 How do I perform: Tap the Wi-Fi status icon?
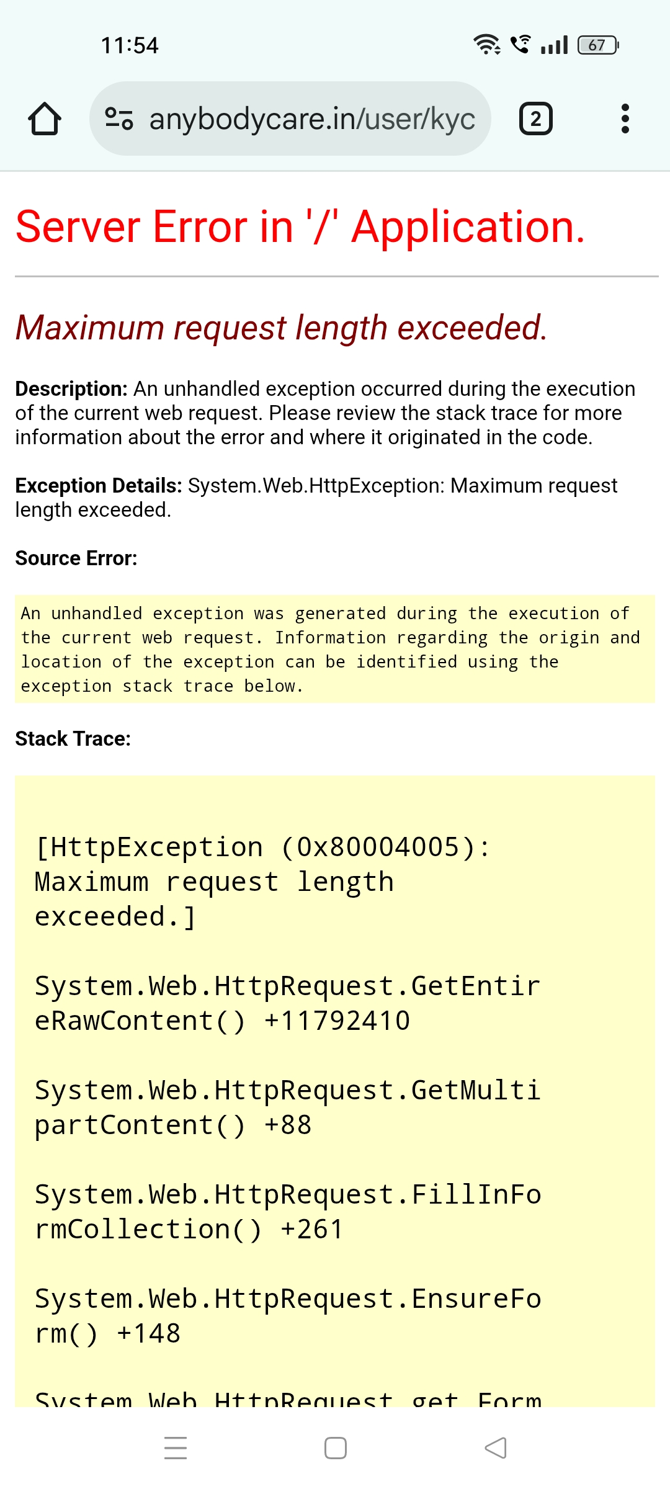tap(487, 45)
